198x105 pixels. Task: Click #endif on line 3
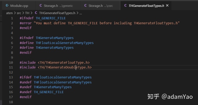point(26,28)
